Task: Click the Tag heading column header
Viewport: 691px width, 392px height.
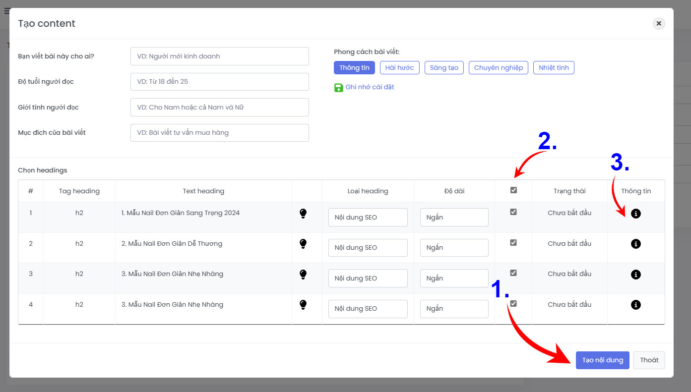Action: [x=79, y=191]
